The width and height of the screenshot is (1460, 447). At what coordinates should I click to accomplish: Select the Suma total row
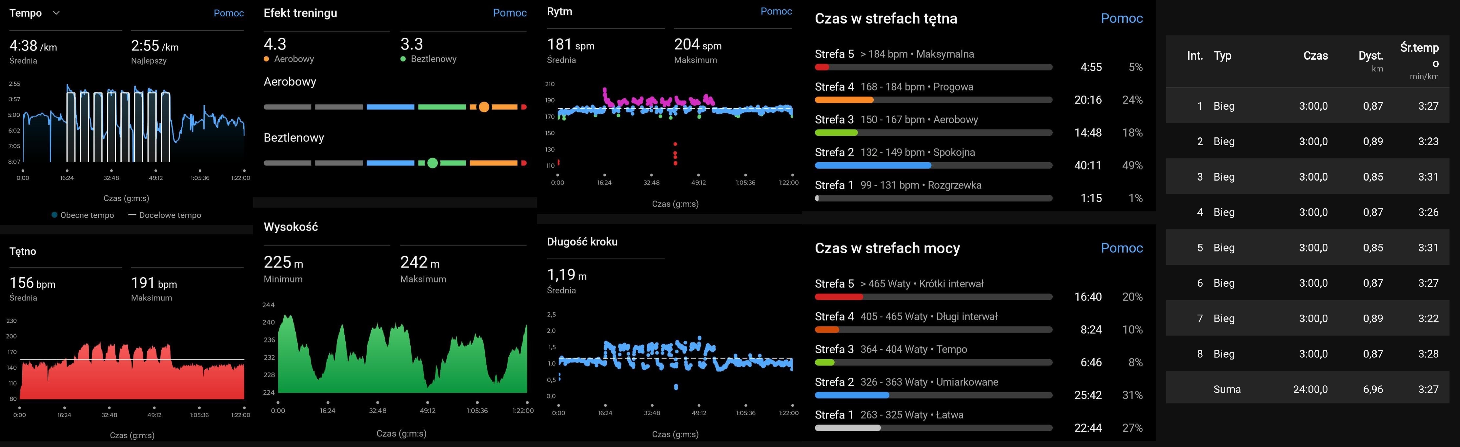(x=1312, y=389)
